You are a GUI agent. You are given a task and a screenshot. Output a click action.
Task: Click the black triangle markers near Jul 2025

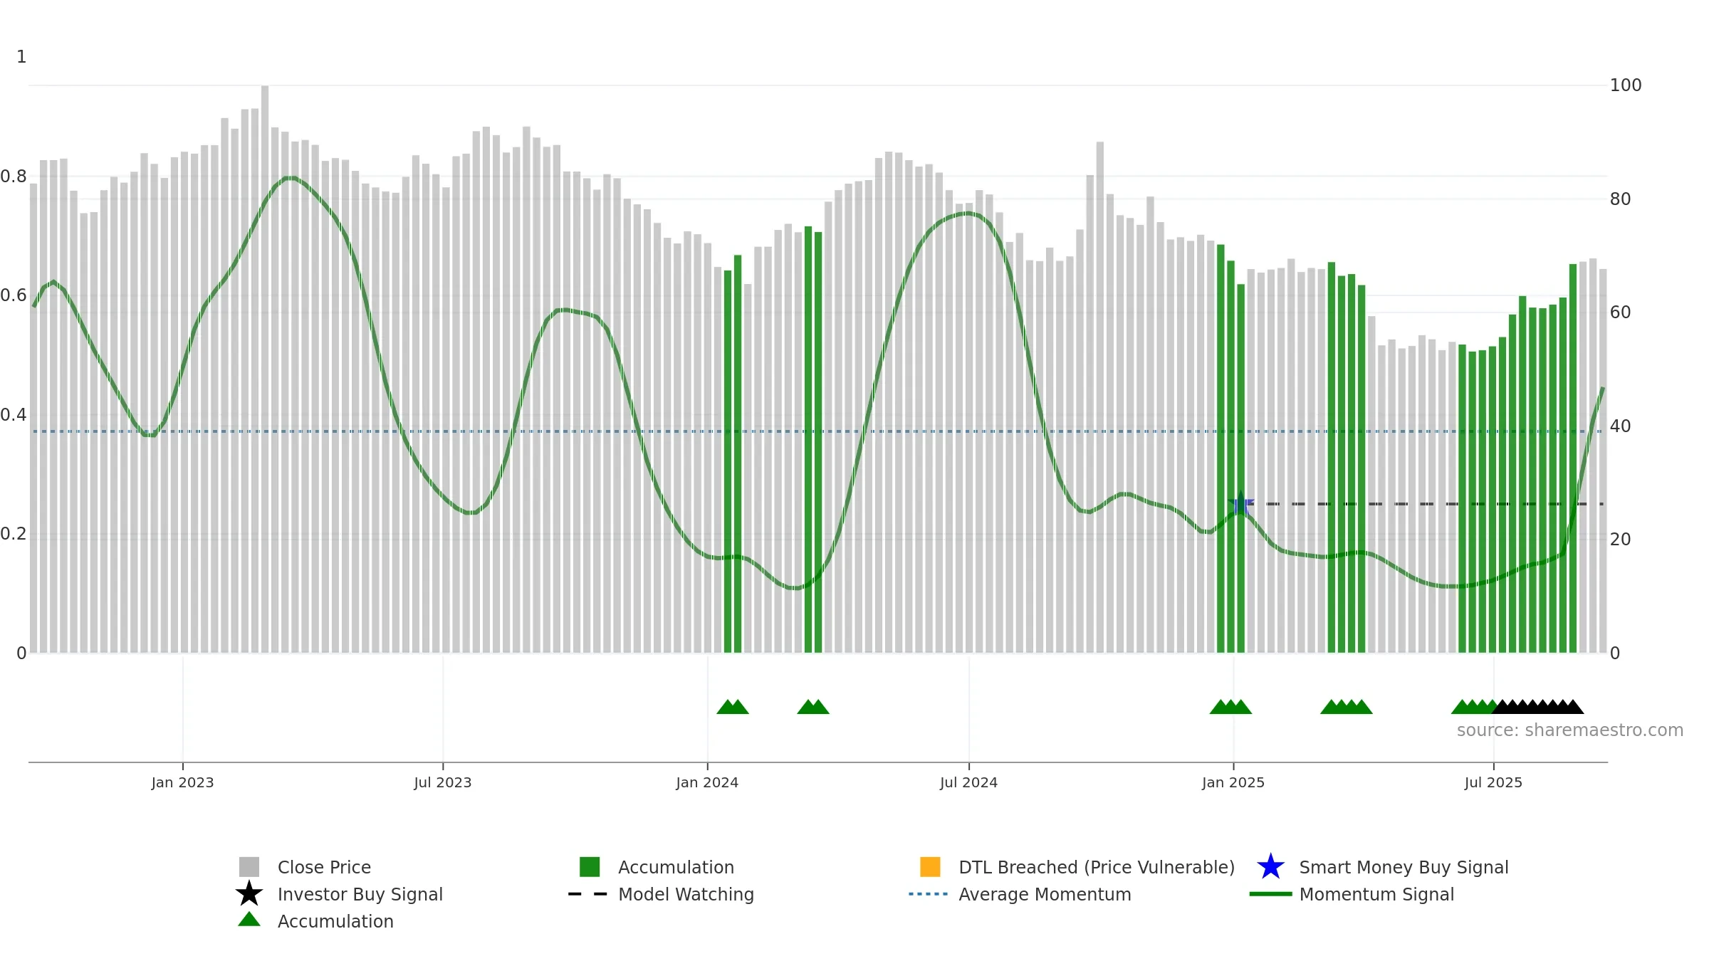click(x=1538, y=707)
